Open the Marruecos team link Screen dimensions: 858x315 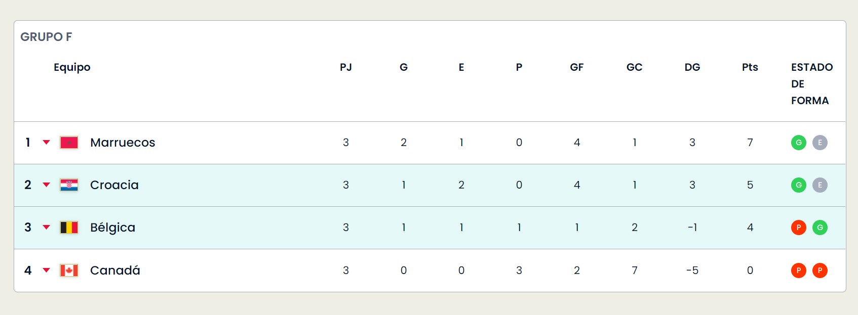(123, 143)
